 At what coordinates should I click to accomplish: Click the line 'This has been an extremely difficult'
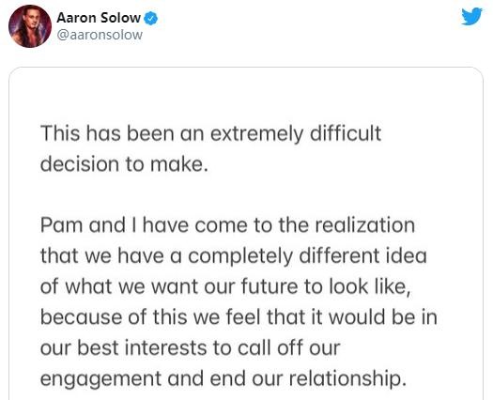click(x=210, y=133)
